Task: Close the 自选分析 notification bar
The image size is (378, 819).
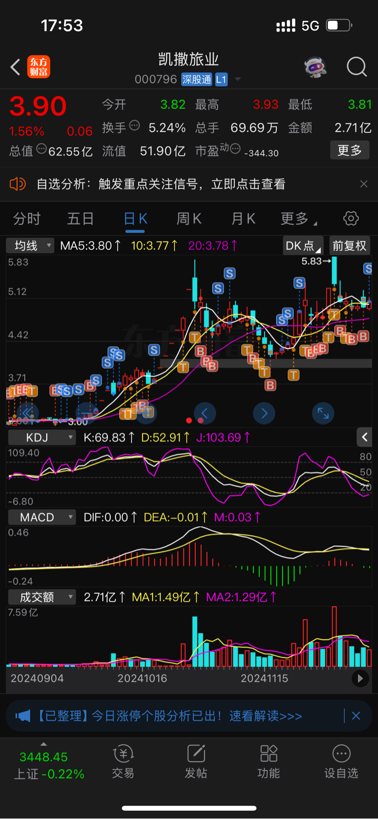Action: pyautogui.click(x=364, y=184)
